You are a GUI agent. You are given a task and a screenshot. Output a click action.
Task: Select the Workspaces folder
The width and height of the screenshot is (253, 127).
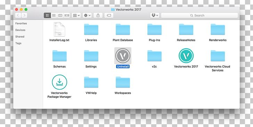point(123,82)
